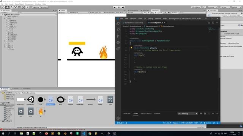Click the Windows Start button
This screenshot has width=243, height=136.
pos(3,133)
